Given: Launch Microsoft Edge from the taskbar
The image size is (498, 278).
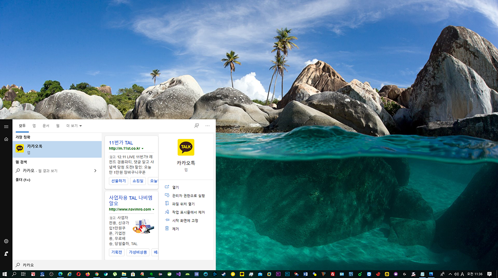Looking at the screenshot, I should (60, 274).
